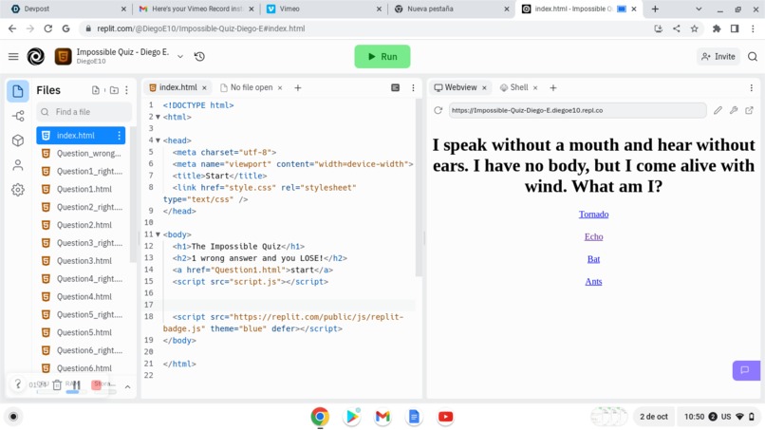Viewport: 765px width, 430px height.
Task: Toggle the editor layout pane icon
Action: click(x=395, y=88)
